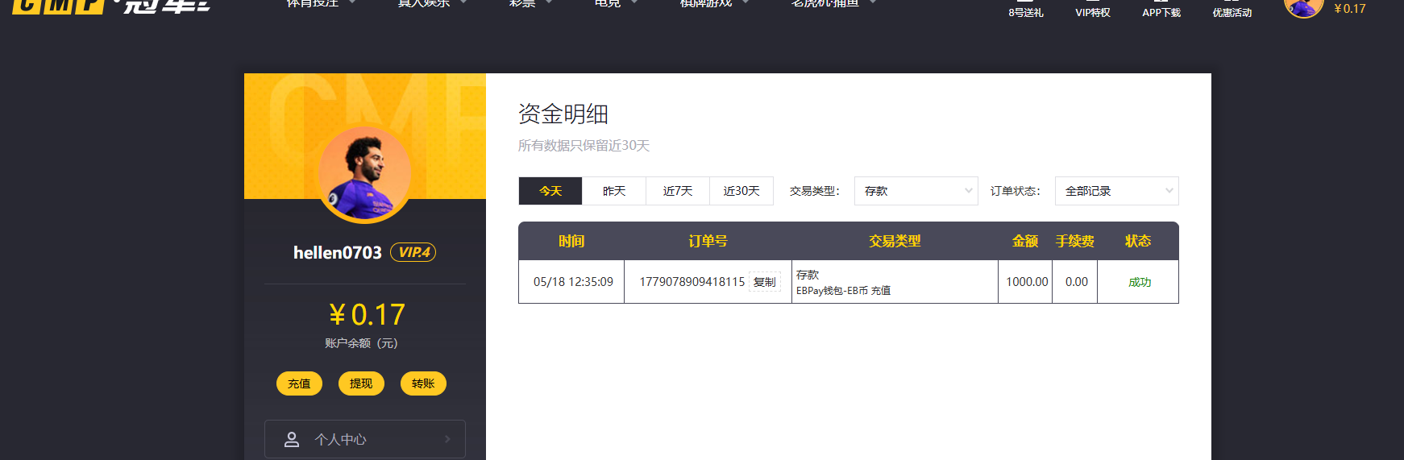The height and width of the screenshot is (460, 1404).
Task: Open 个人中心 in the sidebar
Action: coord(365,439)
